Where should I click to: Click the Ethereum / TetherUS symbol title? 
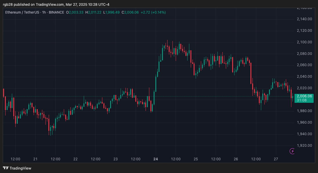[22, 12]
